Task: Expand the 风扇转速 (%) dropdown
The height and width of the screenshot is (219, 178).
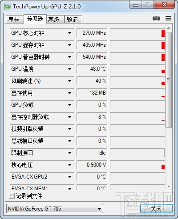Action: pos(69,81)
